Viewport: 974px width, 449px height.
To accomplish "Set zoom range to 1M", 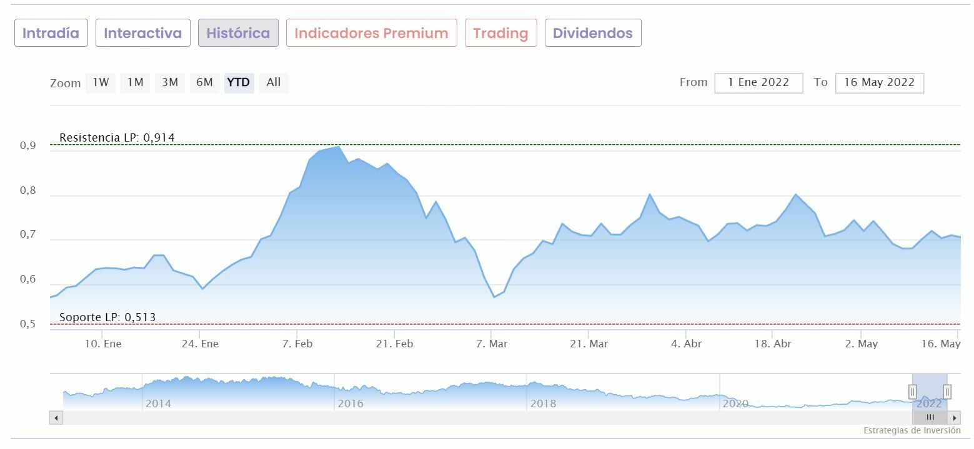I will pyautogui.click(x=136, y=82).
